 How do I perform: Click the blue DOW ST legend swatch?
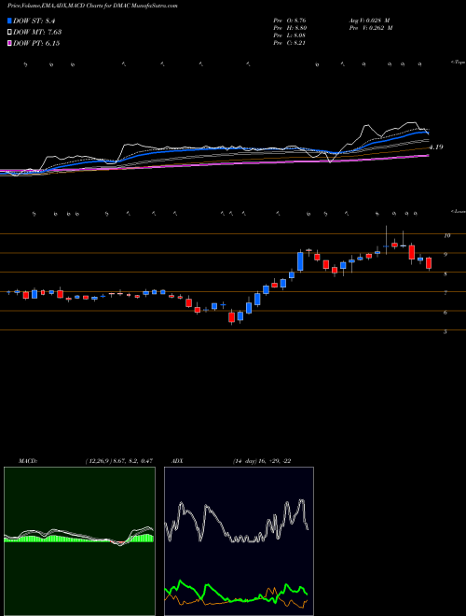coord(9,21)
